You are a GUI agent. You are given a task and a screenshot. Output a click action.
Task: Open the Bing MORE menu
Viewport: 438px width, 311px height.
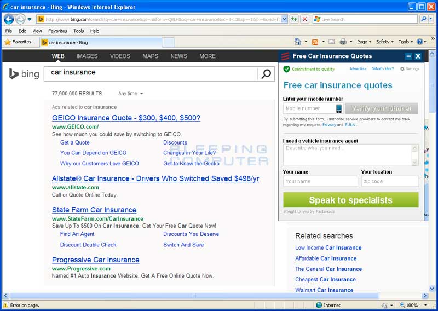coord(208,56)
